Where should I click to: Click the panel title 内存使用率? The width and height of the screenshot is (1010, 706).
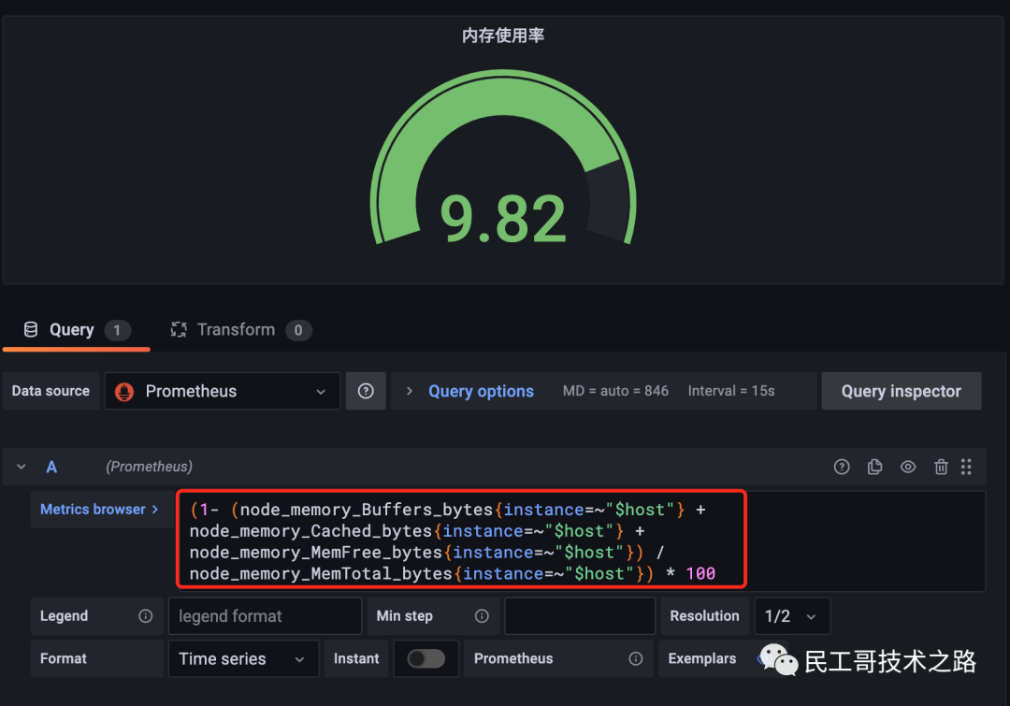coord(503,36)
